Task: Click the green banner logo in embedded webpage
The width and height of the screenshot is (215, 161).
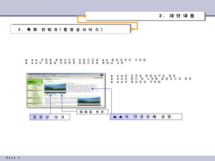Action: pos(35,81)
